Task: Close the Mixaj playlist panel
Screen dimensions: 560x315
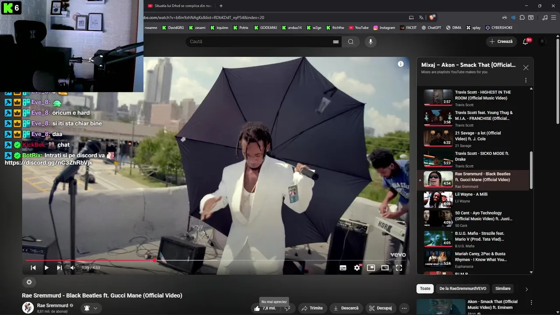Action: 526,68
